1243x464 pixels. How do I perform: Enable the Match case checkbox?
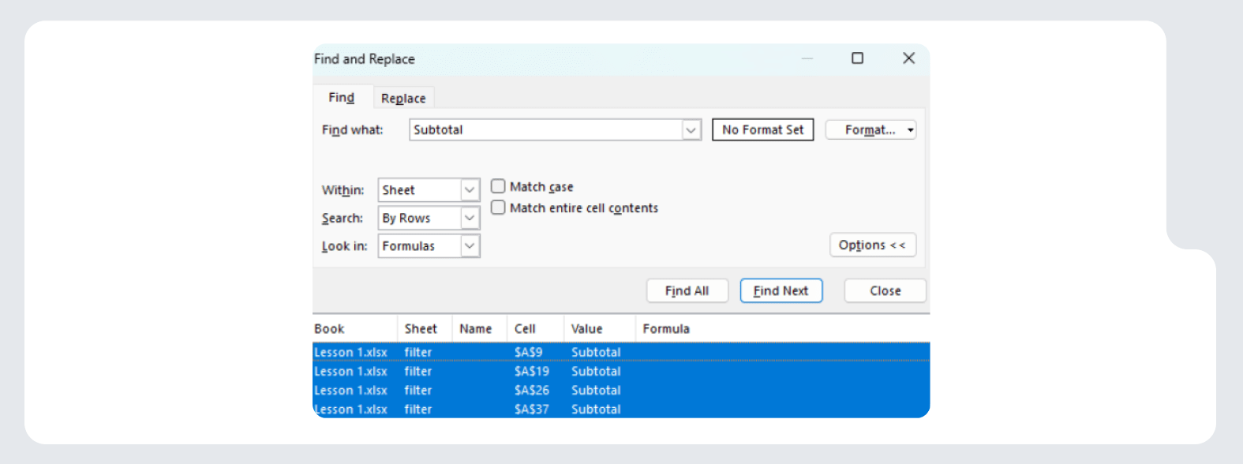[x=498, y=186]
